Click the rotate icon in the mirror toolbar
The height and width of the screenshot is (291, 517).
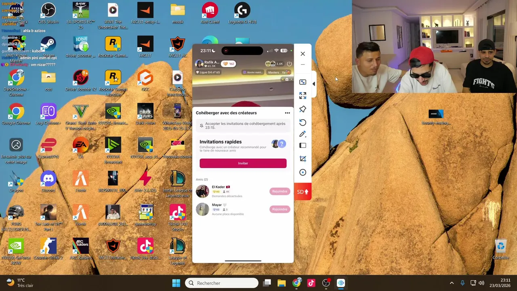point(303,122)
